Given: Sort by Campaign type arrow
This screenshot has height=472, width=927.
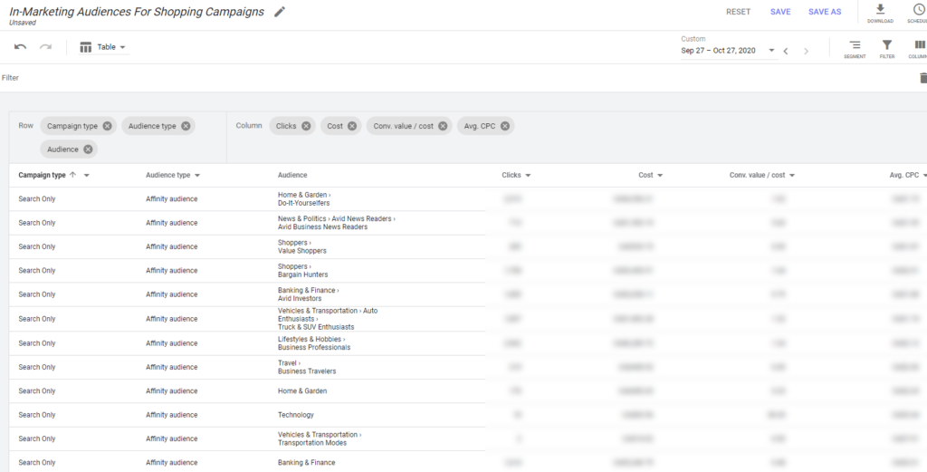Looking at the screenshot, I should point(72,175).
